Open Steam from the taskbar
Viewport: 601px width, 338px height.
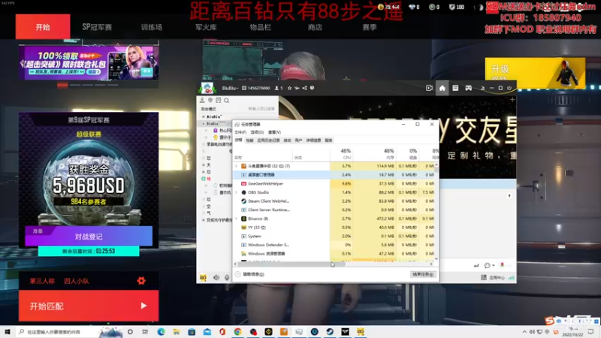[330, 332]
